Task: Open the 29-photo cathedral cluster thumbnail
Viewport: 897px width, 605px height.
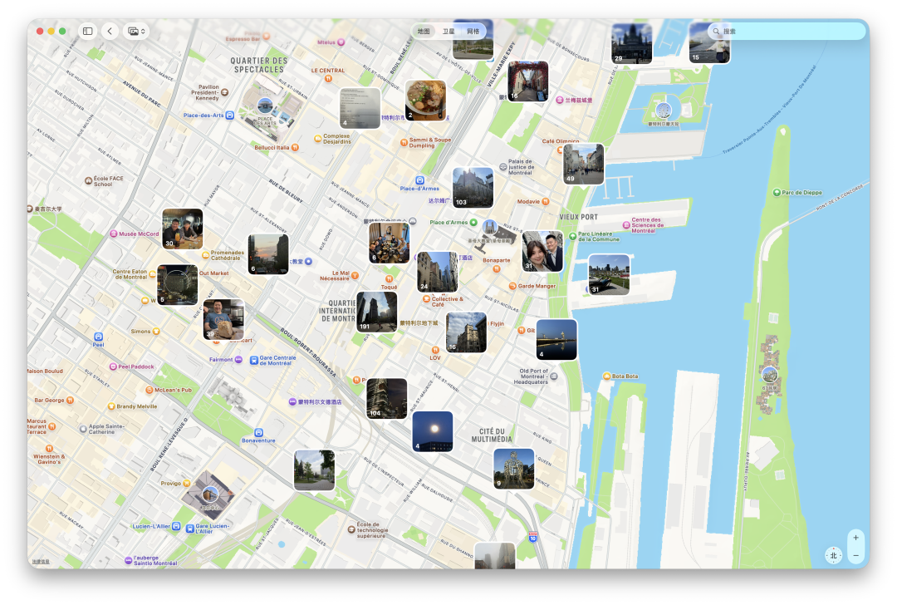Action: coord(631,43)
